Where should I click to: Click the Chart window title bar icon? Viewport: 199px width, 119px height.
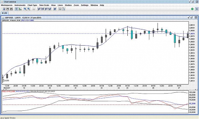point(2,2)
